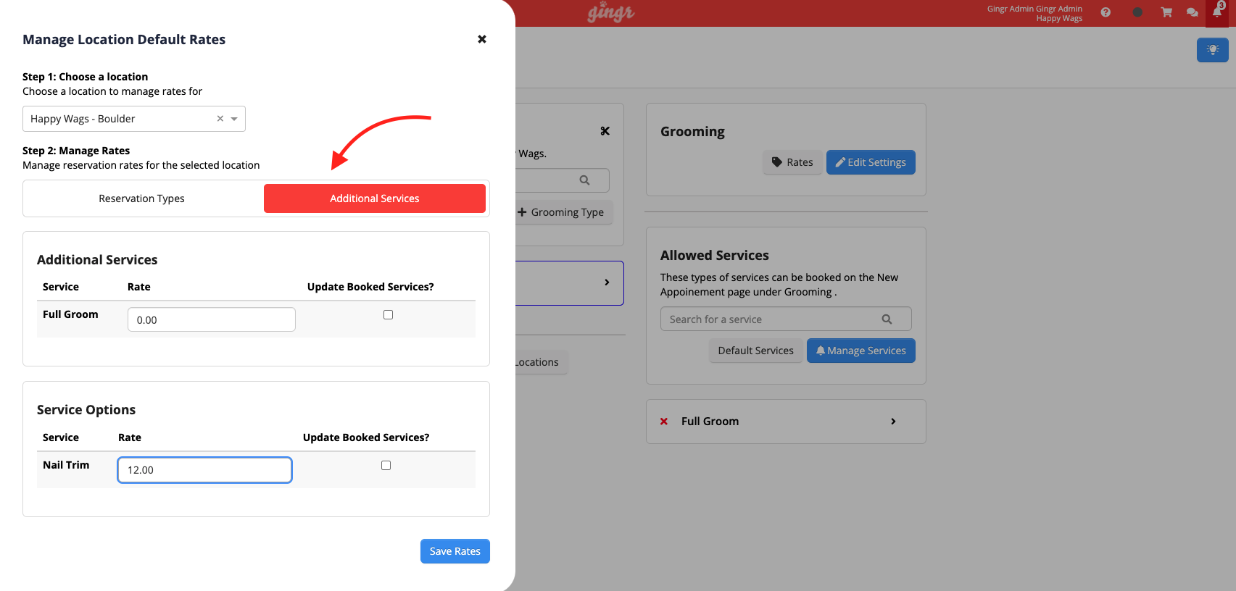Image resolution: width=1236 pixels, height=591 pixels.
Task: Click the lightbulb tips button
Action: [x=1213, y=50]
